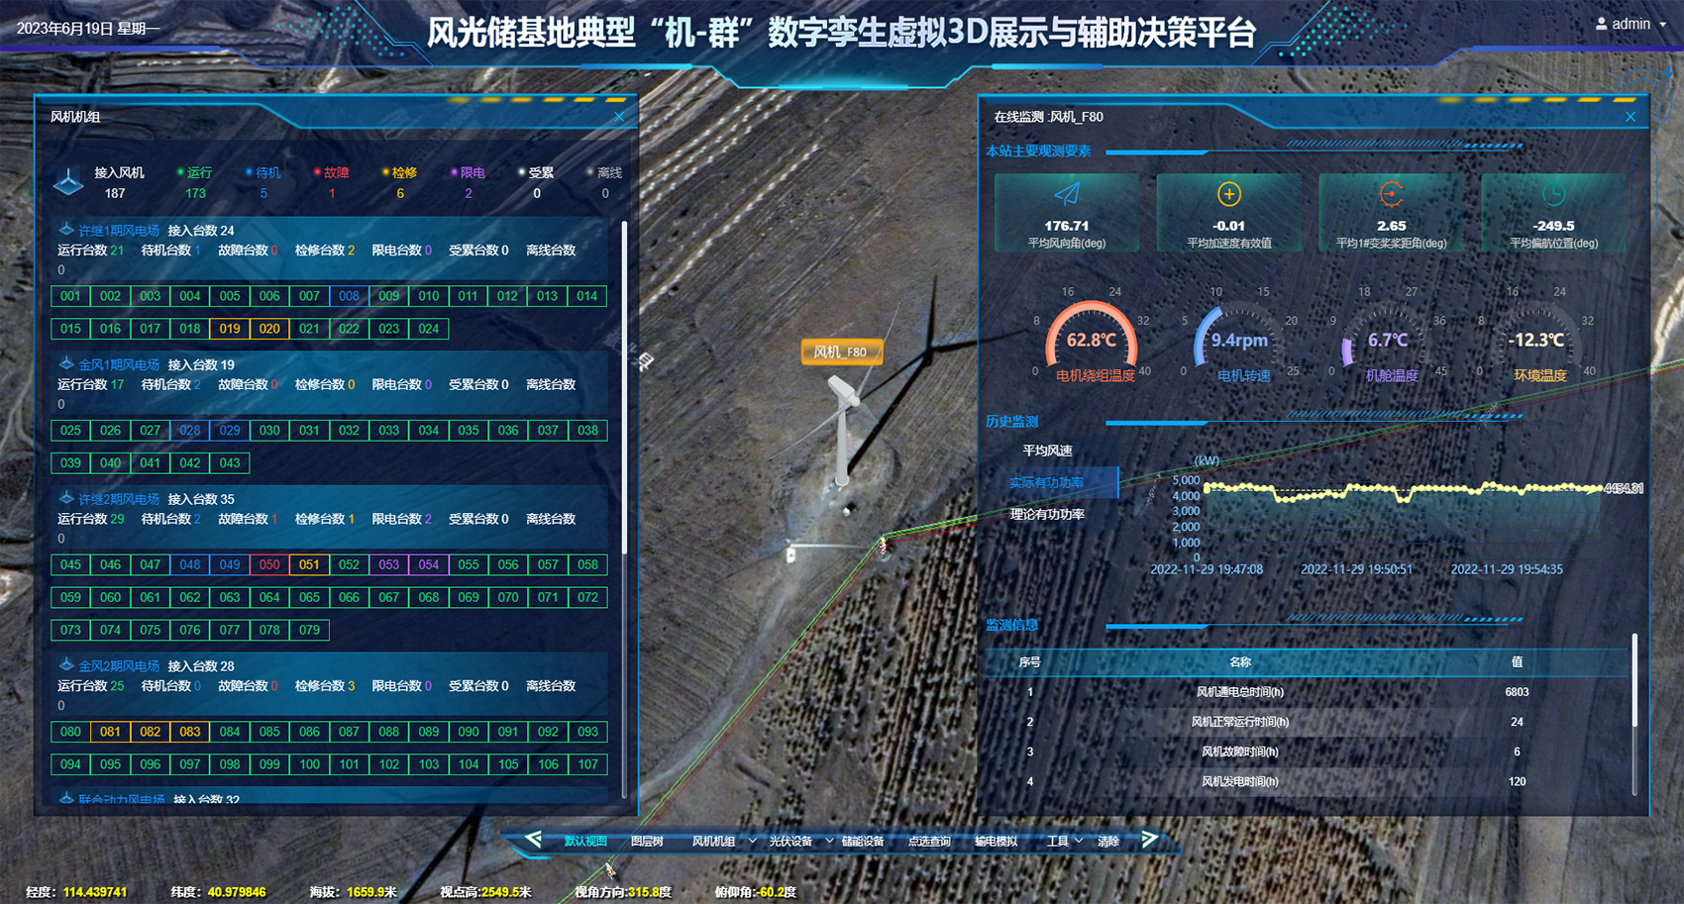Click the 风机机组 panel scrollbar
Screen dimensions: 1684x904
624,386
